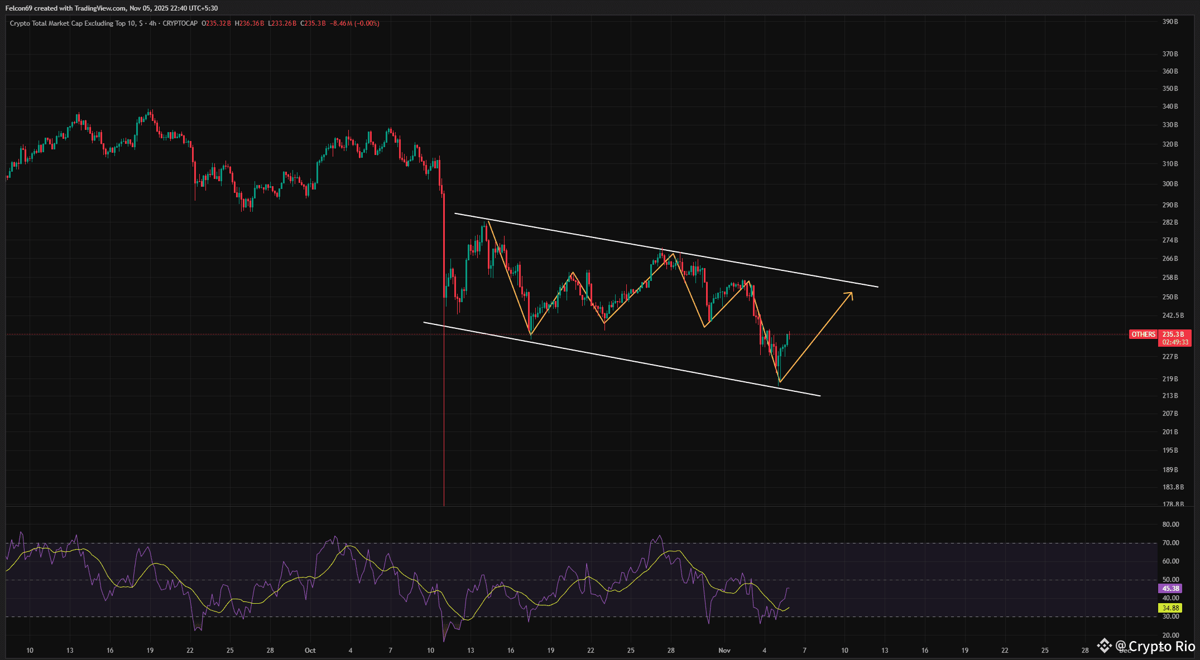Click the 30.00 level on RSI axis

point(1170,617)
